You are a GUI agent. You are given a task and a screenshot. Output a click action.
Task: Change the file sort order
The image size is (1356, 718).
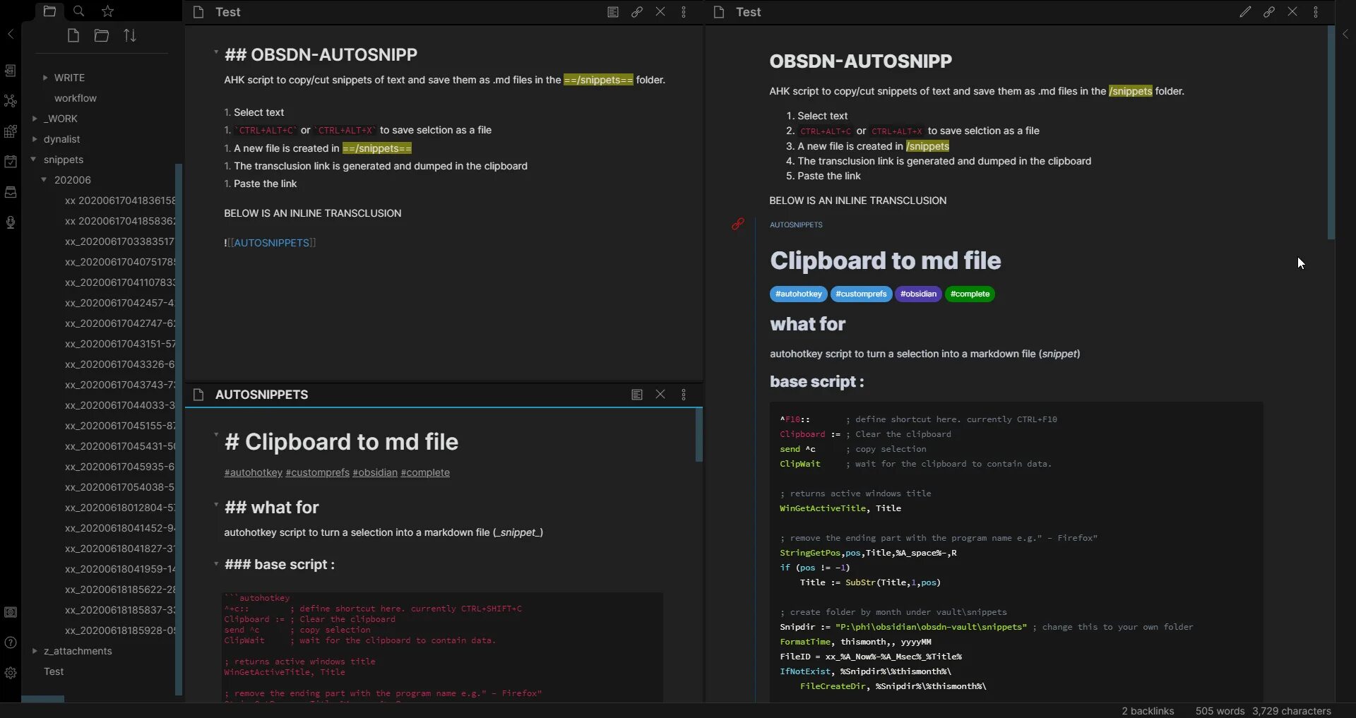[130, 35]
